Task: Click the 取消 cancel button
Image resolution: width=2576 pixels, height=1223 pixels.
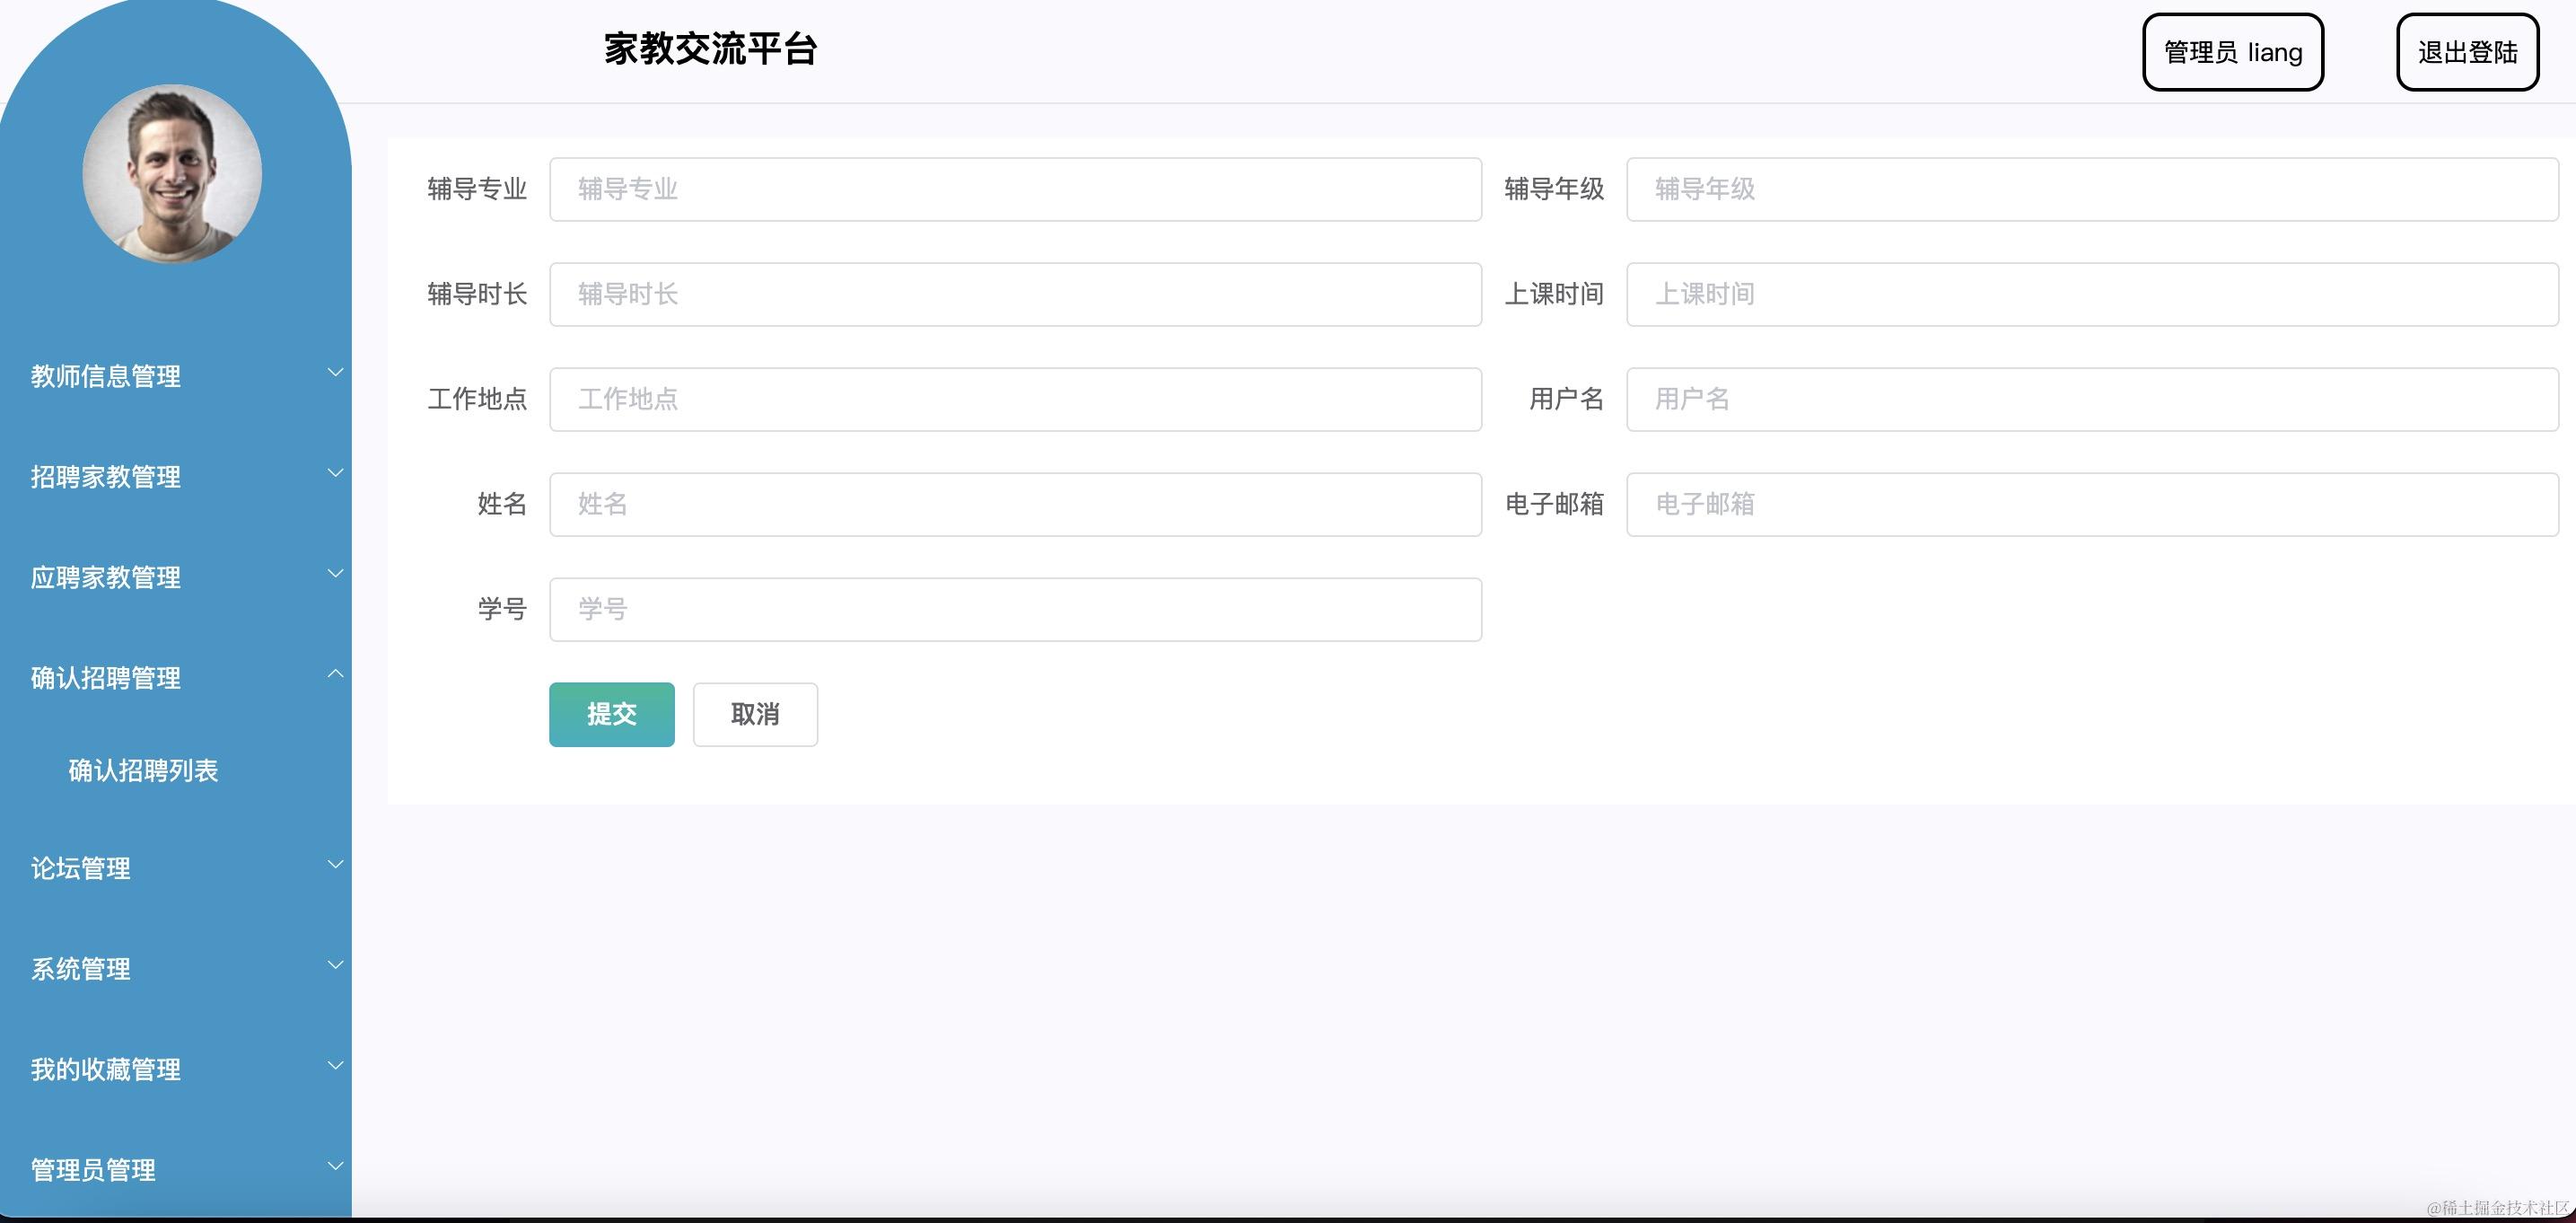Action: click(x=755, y=715)
